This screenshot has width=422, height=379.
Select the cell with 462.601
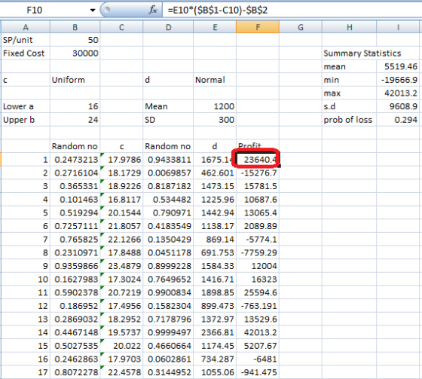point(215,173)
